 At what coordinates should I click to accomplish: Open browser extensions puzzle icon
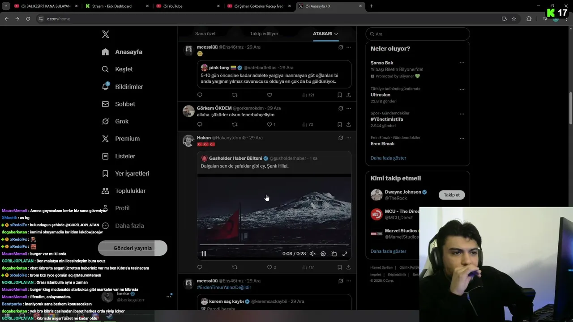(529, 19)
